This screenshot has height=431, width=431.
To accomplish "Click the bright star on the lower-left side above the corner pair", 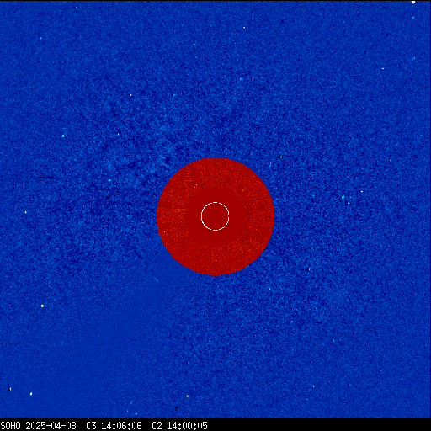I will click(x=42, y=306).
